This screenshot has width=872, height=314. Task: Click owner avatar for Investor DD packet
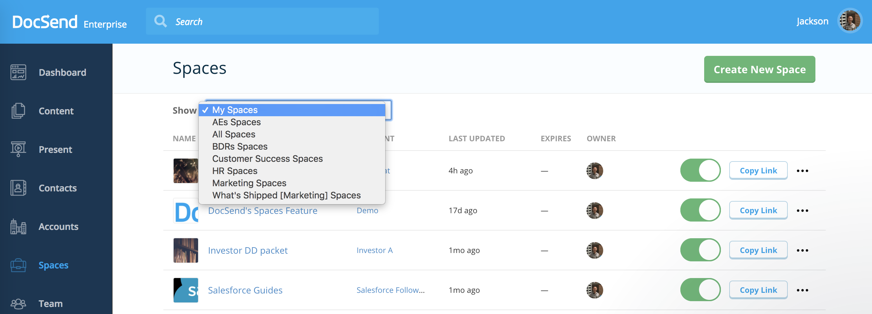(595, 250)
